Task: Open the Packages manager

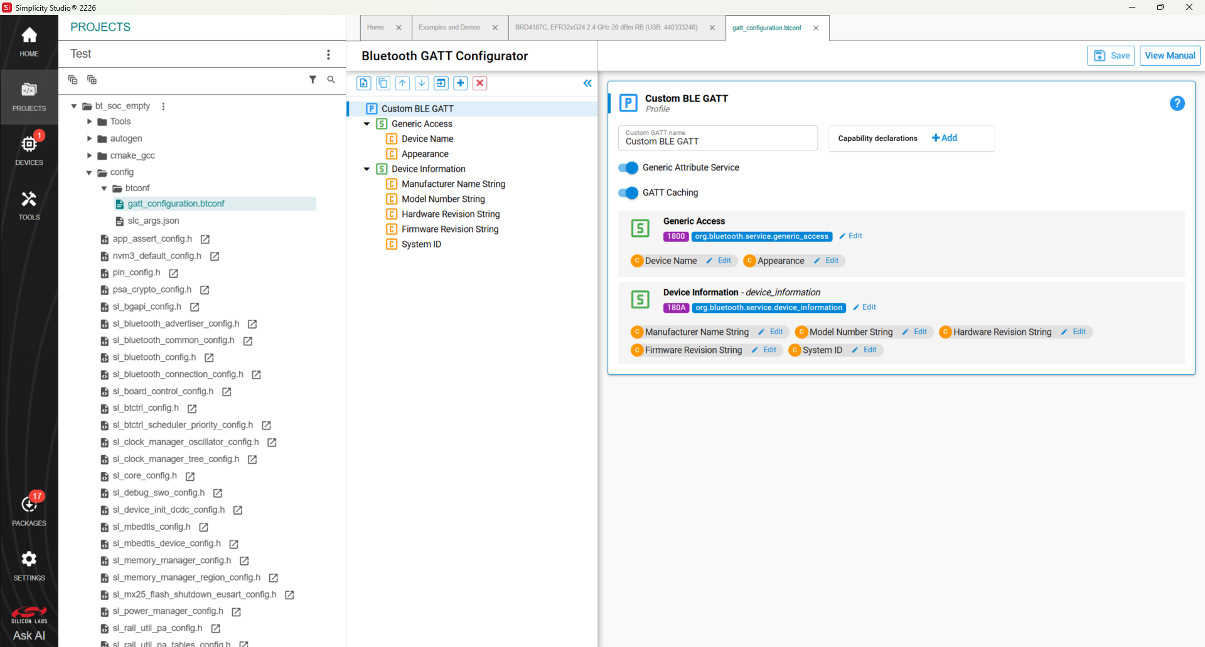Action: pos(29,509)
